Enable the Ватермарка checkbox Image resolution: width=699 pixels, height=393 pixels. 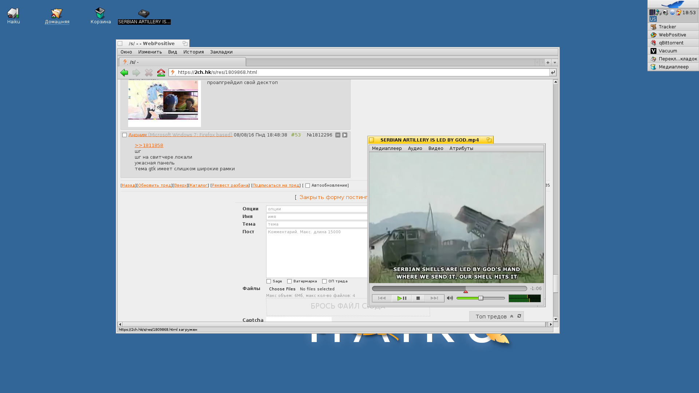click(x=289, y=281)
